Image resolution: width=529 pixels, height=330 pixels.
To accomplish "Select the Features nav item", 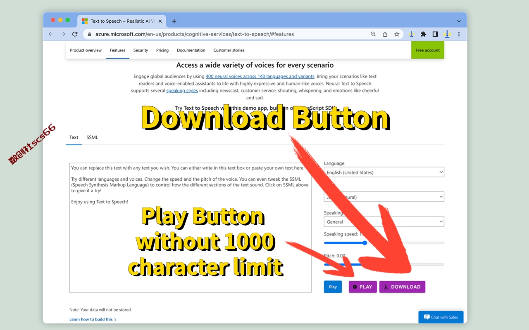I will [117, 50].
